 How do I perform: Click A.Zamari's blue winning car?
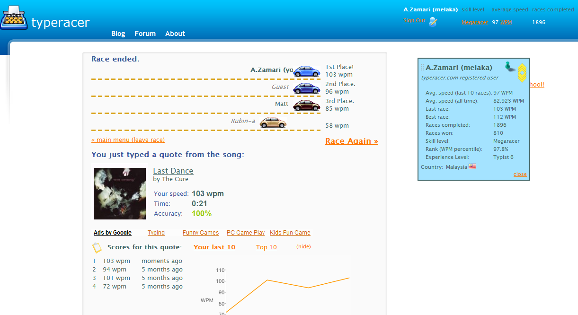(x=306, y=70)
